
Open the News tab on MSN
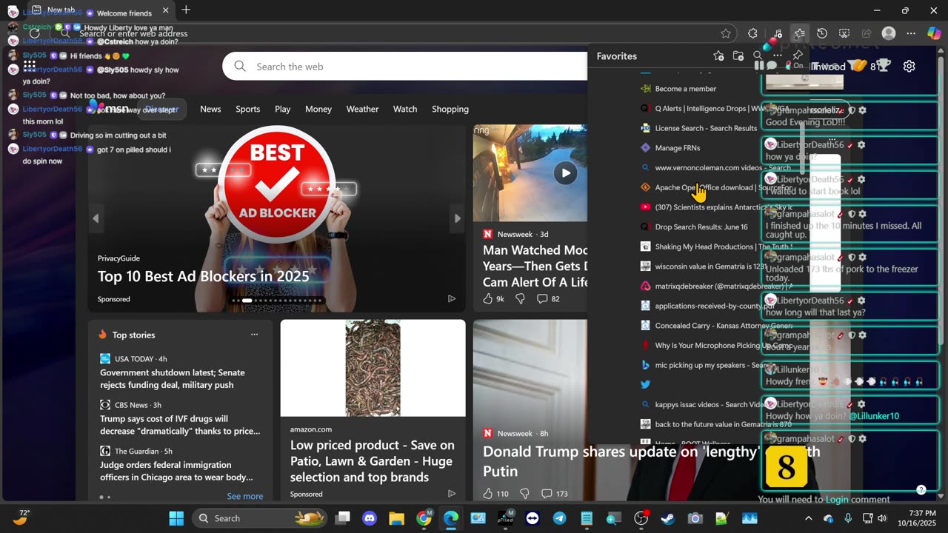click(x=210, y=109)
